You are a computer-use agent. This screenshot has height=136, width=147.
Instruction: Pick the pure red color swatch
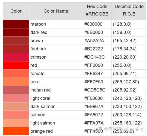16,65
